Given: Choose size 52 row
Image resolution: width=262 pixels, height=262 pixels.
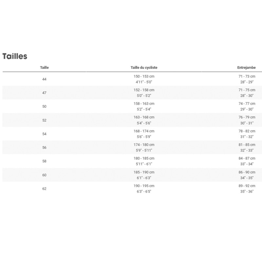Looking at the screenshot, I should 45,120.
